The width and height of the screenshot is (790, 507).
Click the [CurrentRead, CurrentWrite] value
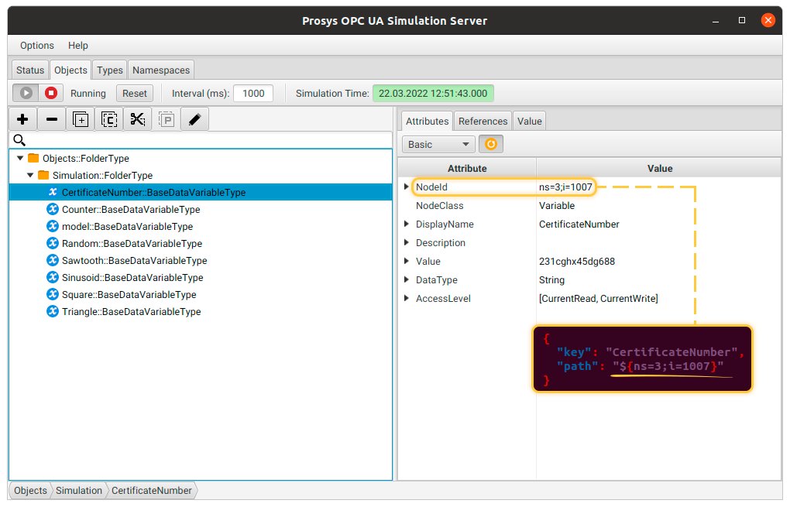point(599,299)
